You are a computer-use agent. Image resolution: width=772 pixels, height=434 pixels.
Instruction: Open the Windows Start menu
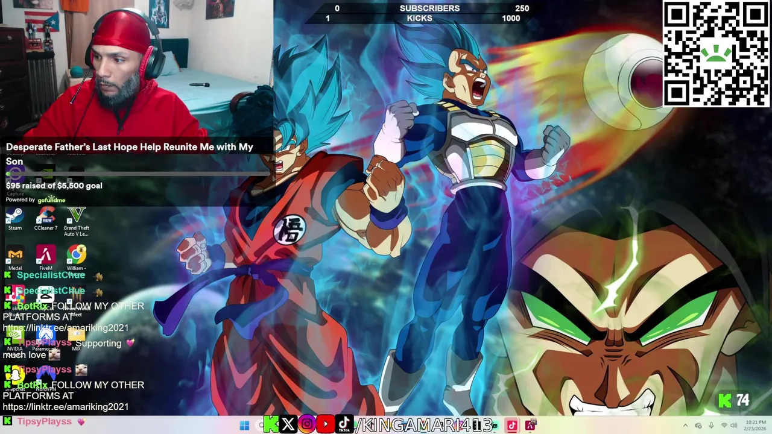(244, 426)
